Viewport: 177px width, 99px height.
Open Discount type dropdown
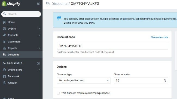(84, 81)
